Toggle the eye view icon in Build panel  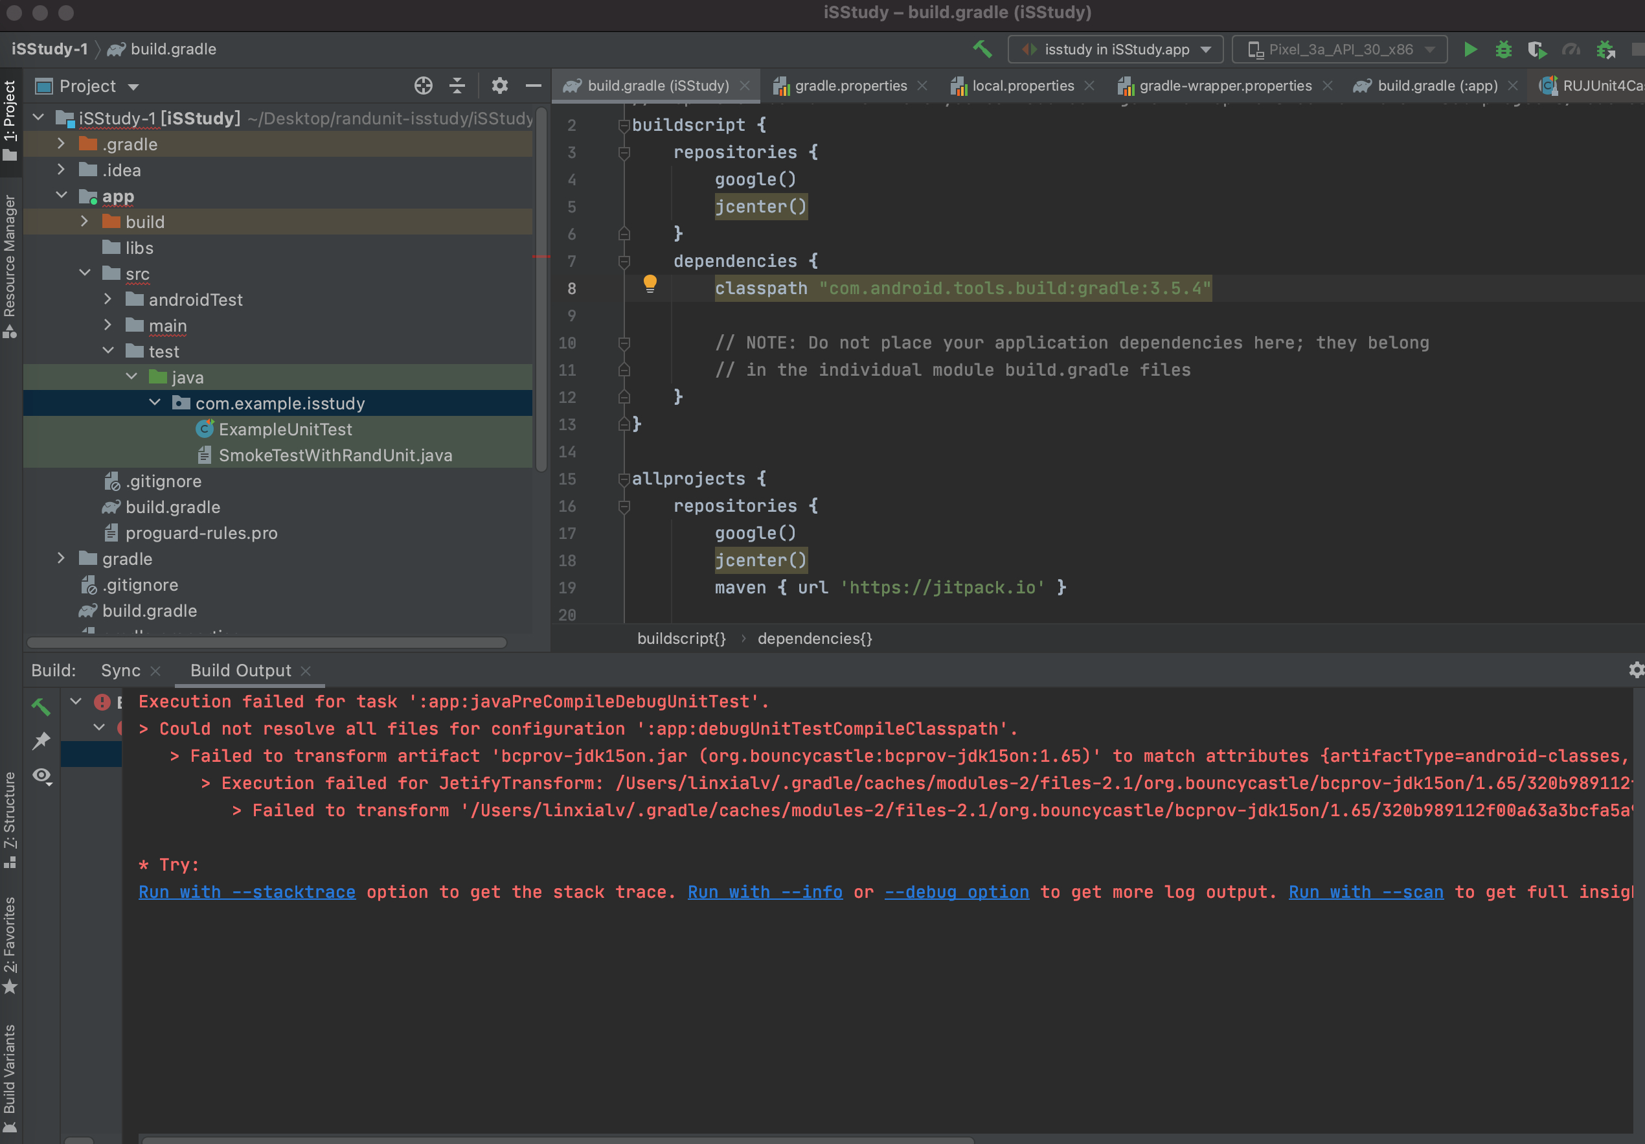[x=41, y=775]
